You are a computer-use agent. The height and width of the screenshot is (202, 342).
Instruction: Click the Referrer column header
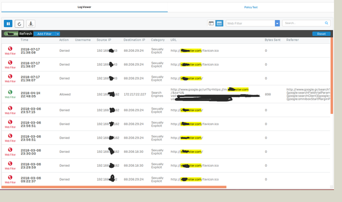292,40
